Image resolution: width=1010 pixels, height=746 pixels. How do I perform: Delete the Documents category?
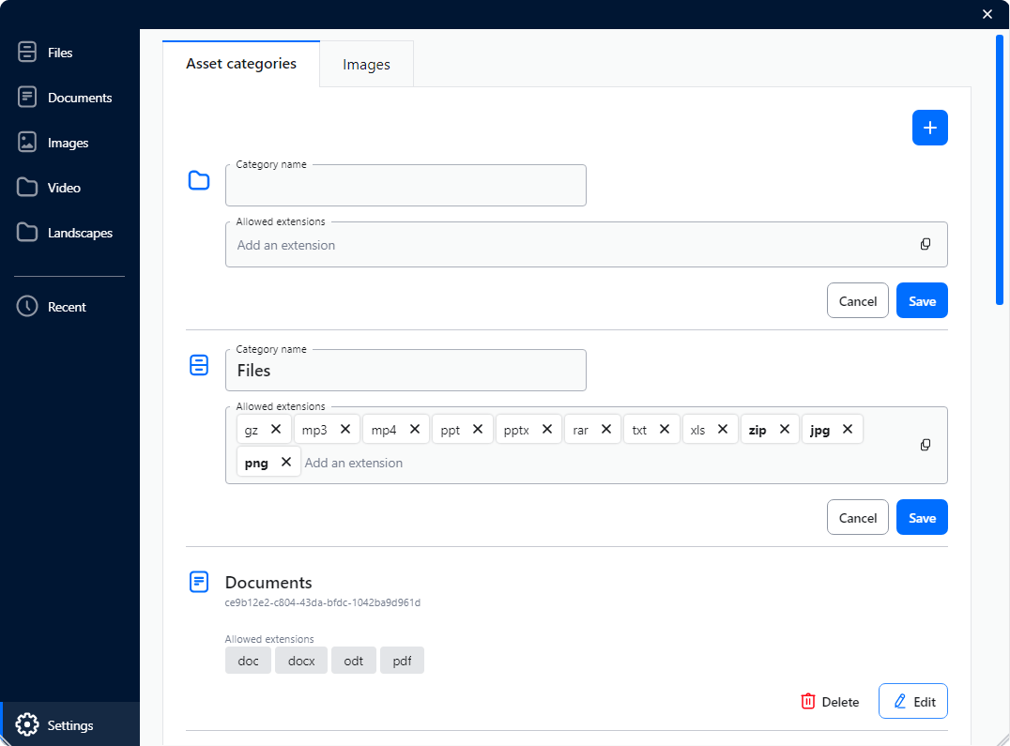point(830,701)
